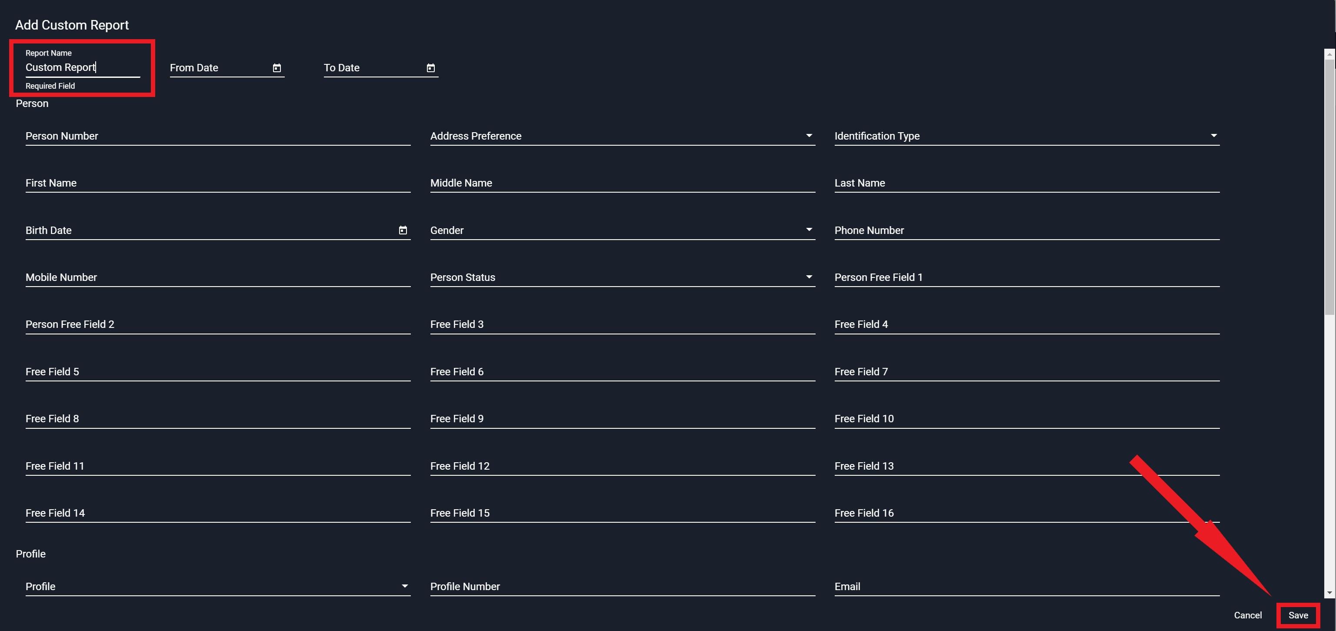
Task: Click the Free Field 10 input
Action: click(x=1027, y=419)
